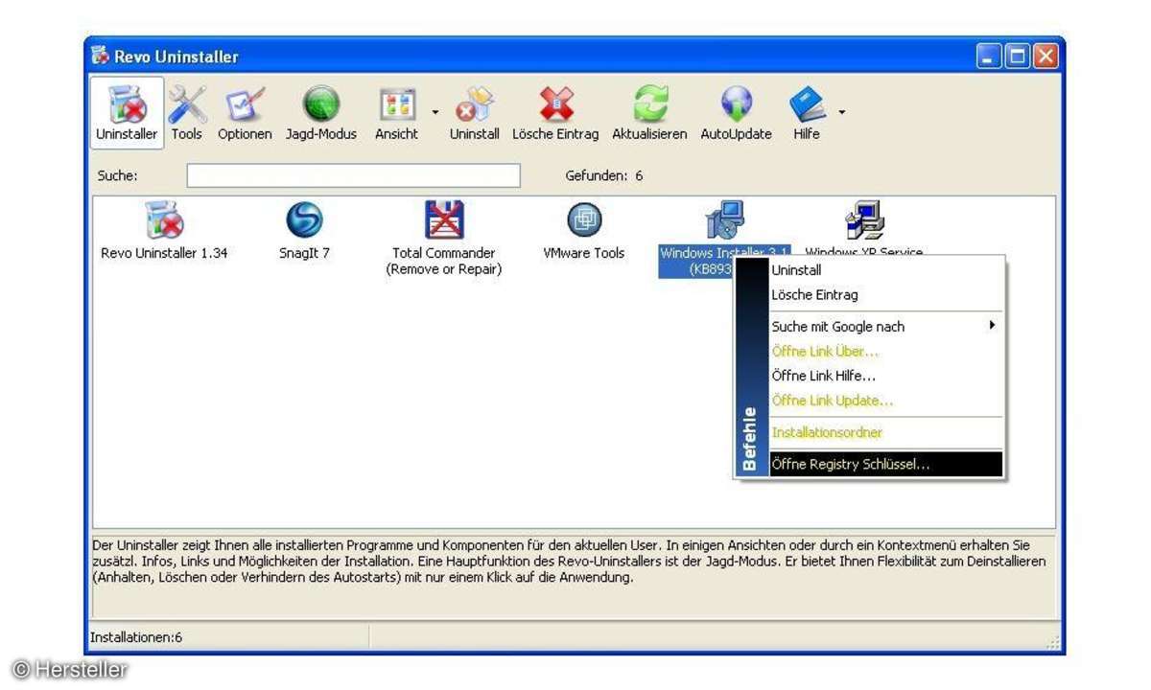Click the window resize grip in status bar
The width and height of the screenshot is (1151, 690).
(1052, 642)
